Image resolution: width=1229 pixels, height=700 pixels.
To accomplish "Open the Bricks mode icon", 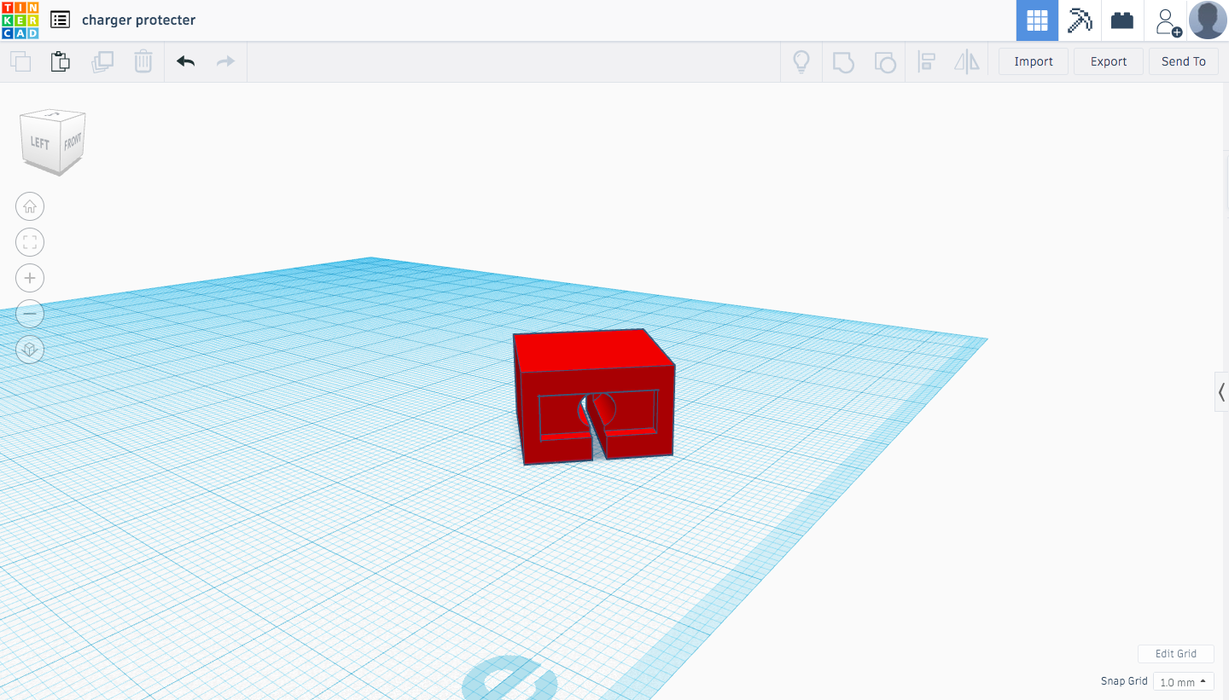I will click(x=1122, y=20).
